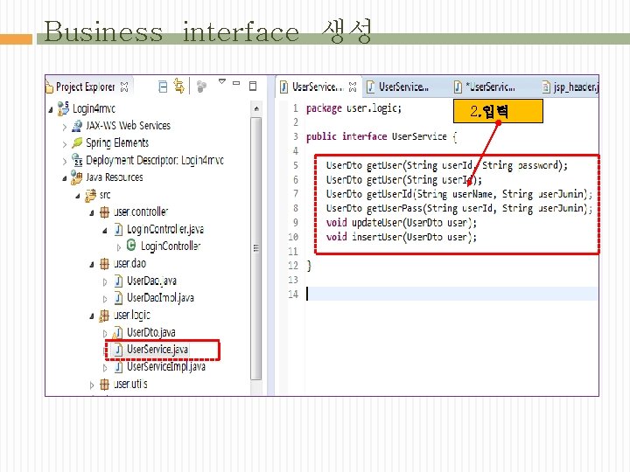The width and height of the screenshot is (630, 472).
Task: Click the Collapse All icon in Project Explorer
Action: pos(163,87)
